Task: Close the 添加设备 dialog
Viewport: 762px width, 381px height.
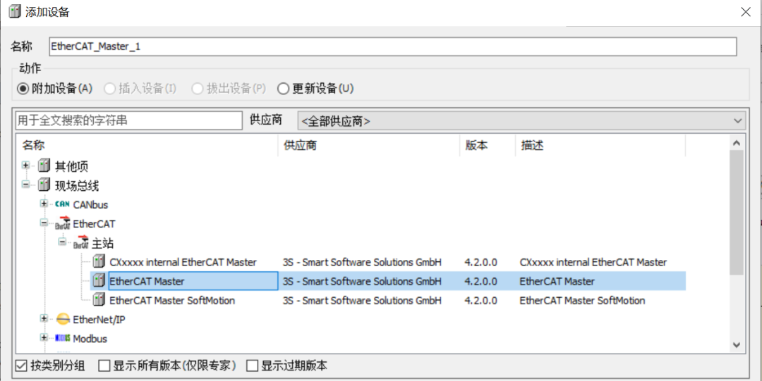Action: 746,12
